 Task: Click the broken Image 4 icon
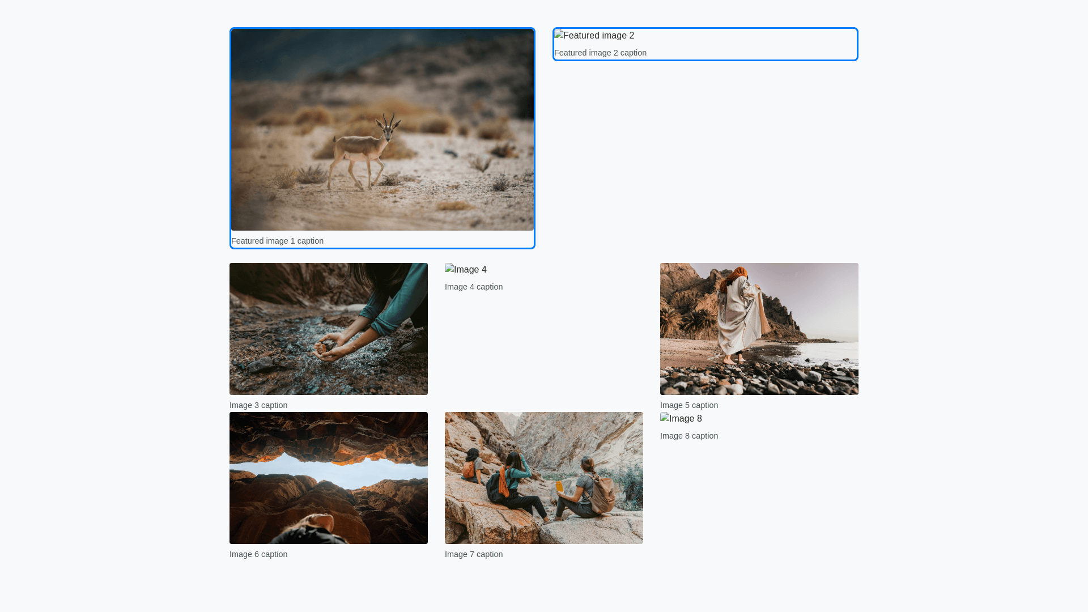(x=449, y=269)
